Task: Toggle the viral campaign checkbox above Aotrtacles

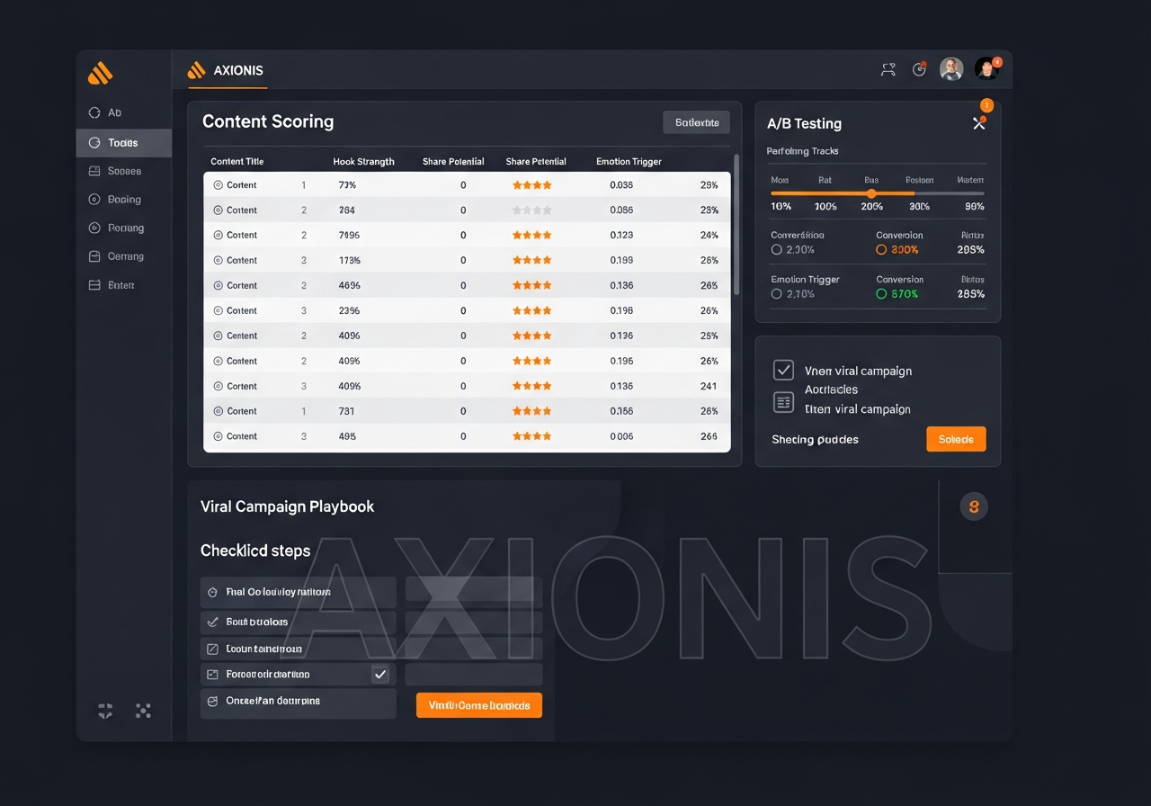Action: pyautogui.click(x=783, y=370)
